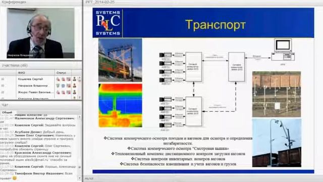Image resolution: width=323 pixels, height=182 pixels.
Task: Click the person icon in Кошелев Сергей row
Action: click(x=74, y=79)
